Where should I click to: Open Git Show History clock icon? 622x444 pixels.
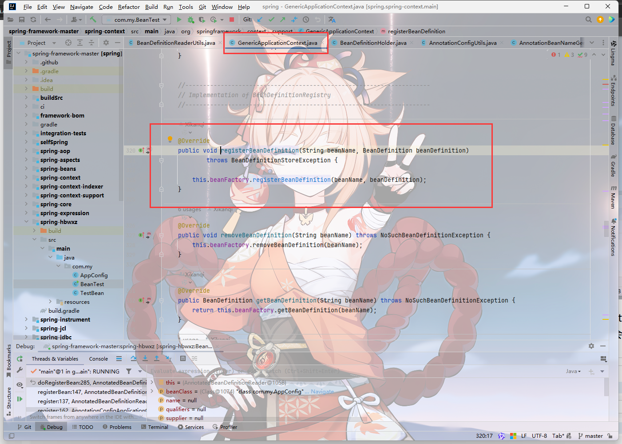tap(306, 20)
